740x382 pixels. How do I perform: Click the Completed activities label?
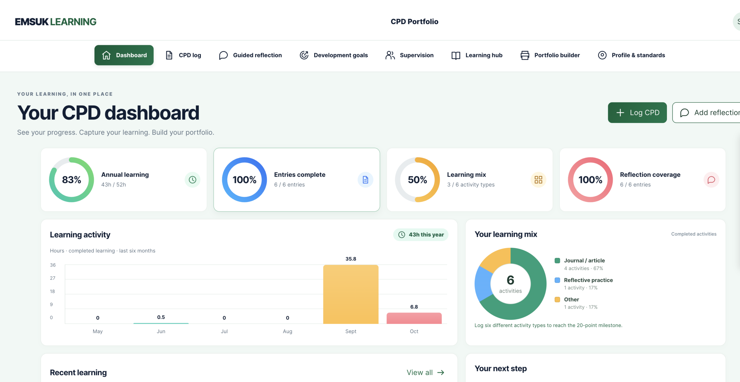point(694,234)
